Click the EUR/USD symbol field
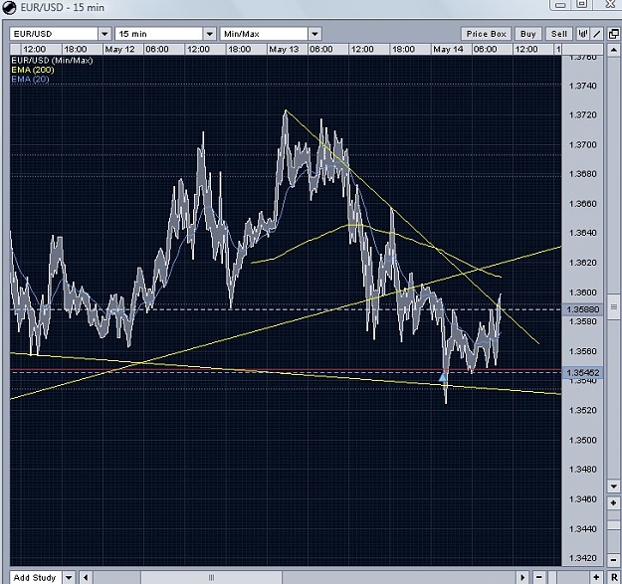The height and width of the screenshot is (584, 622). click(x=54, y=34)
